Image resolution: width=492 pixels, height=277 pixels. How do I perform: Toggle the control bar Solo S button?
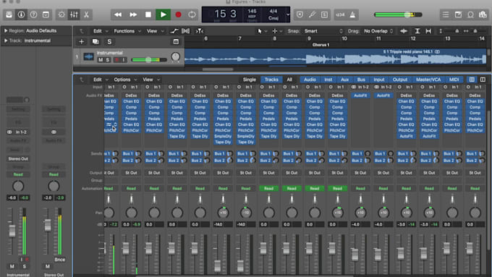coord(324,14)
